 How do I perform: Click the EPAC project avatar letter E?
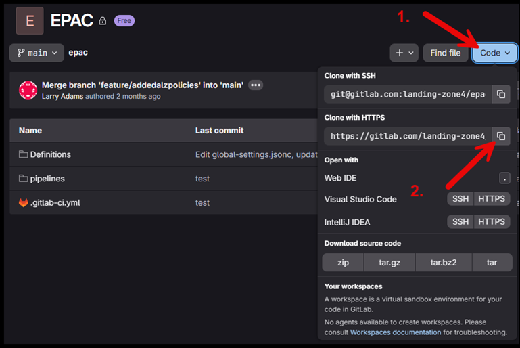30,20
